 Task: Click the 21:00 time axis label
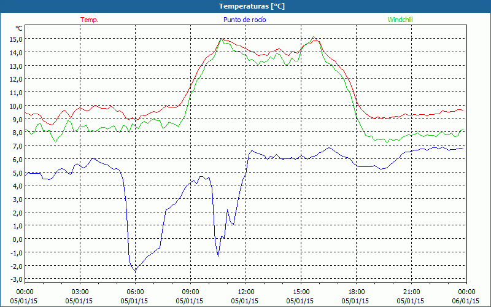tap(411, 292)
